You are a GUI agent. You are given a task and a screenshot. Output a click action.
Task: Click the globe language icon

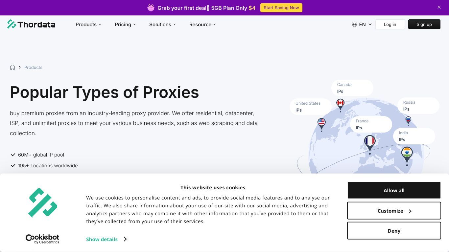pos(354,24)
